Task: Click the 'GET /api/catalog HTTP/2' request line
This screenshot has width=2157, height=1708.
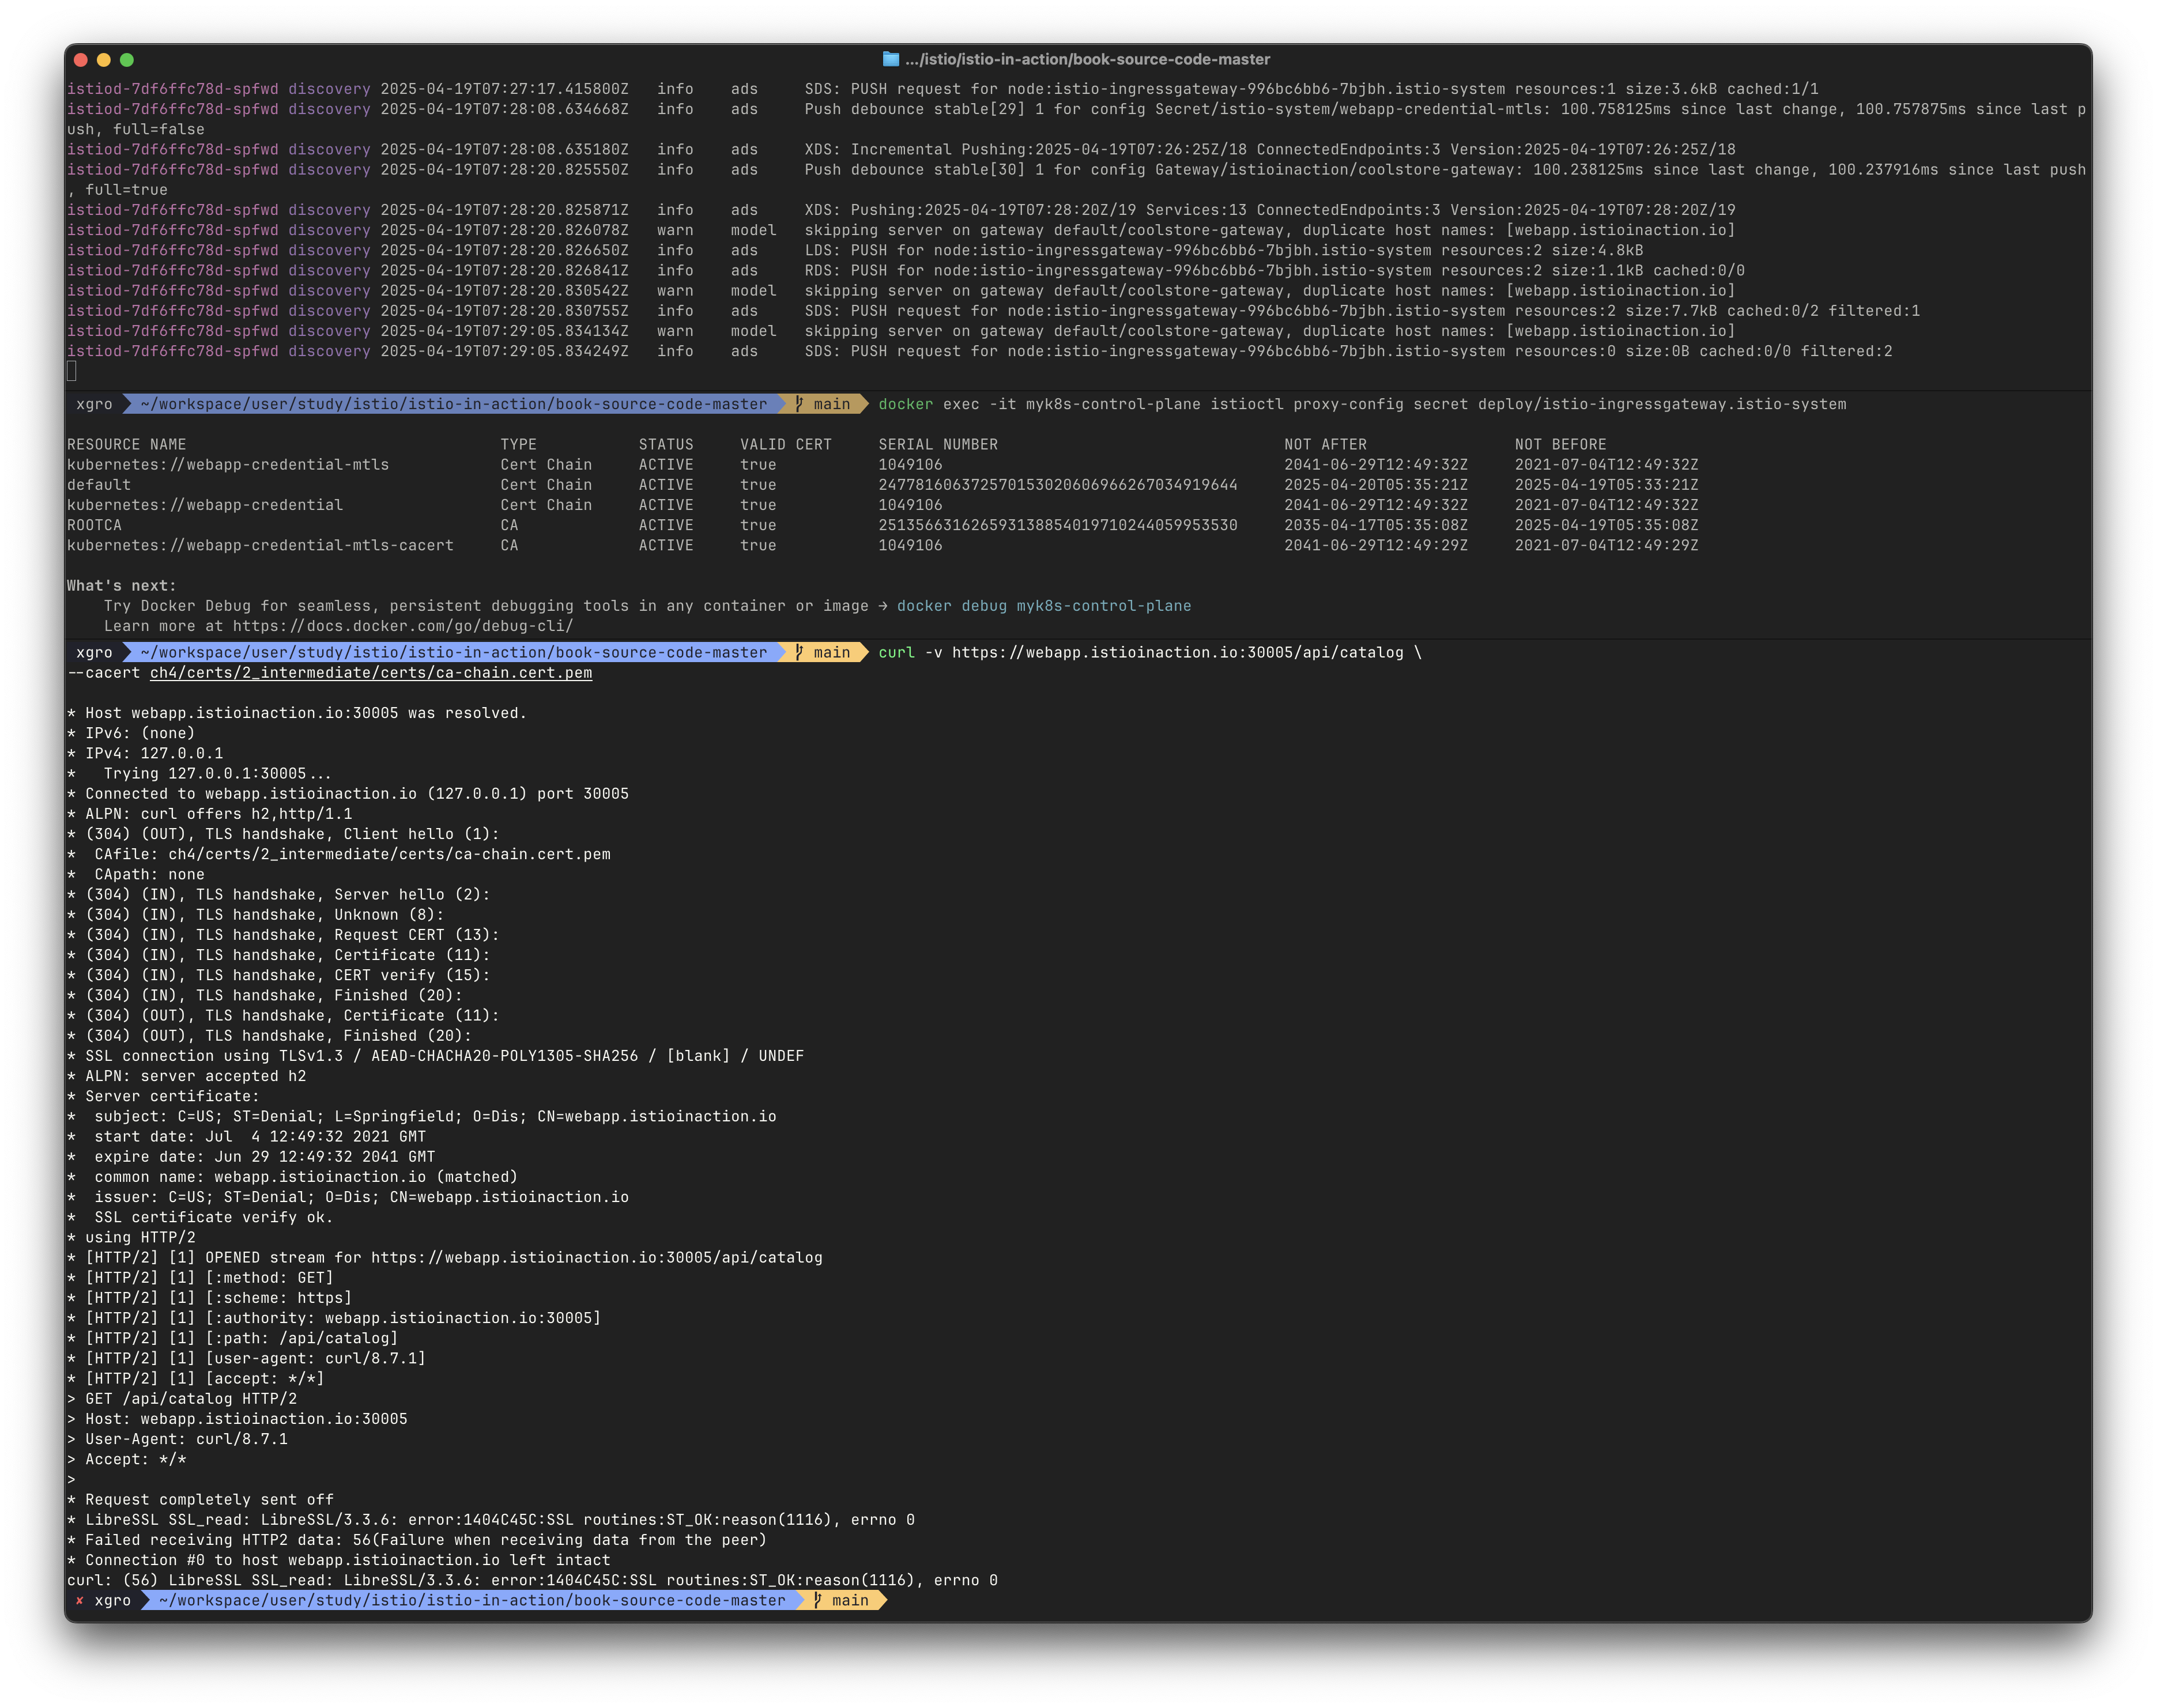Action: click(182, 1398)
